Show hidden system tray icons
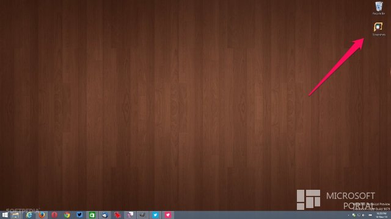The image size is (391, 219). tap(349, 215)
